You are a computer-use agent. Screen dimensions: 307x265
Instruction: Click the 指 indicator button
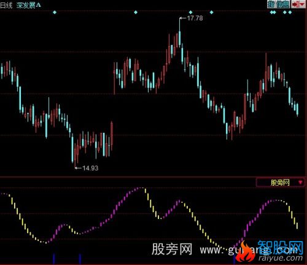coord(271,4)
